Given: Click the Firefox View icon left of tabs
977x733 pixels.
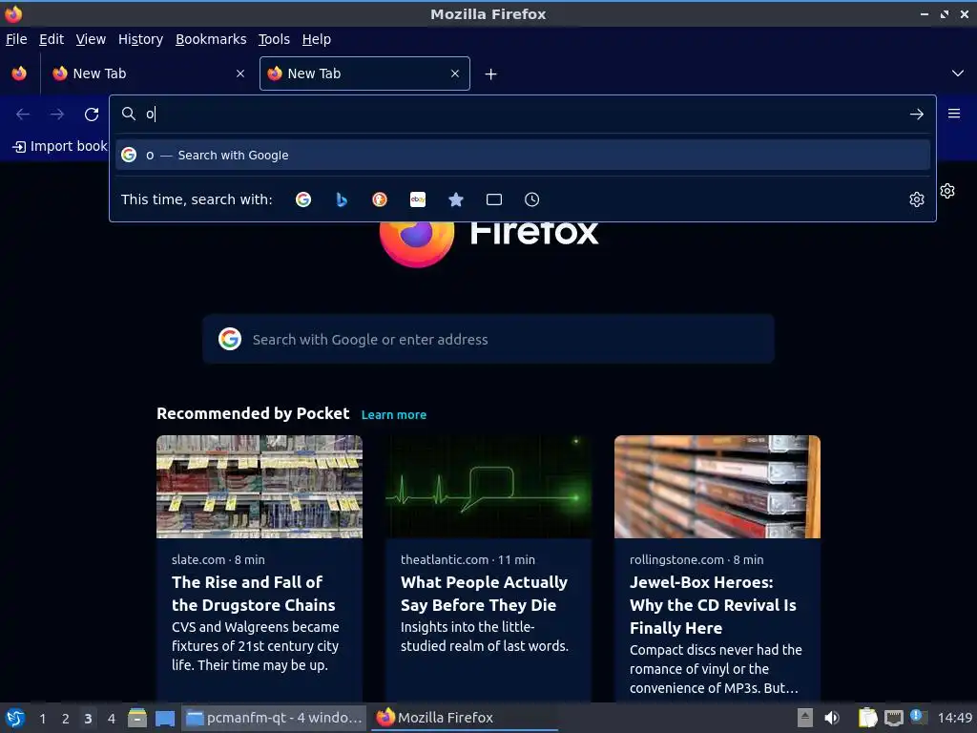Looking at the screenshot, I should pos(19,73).
